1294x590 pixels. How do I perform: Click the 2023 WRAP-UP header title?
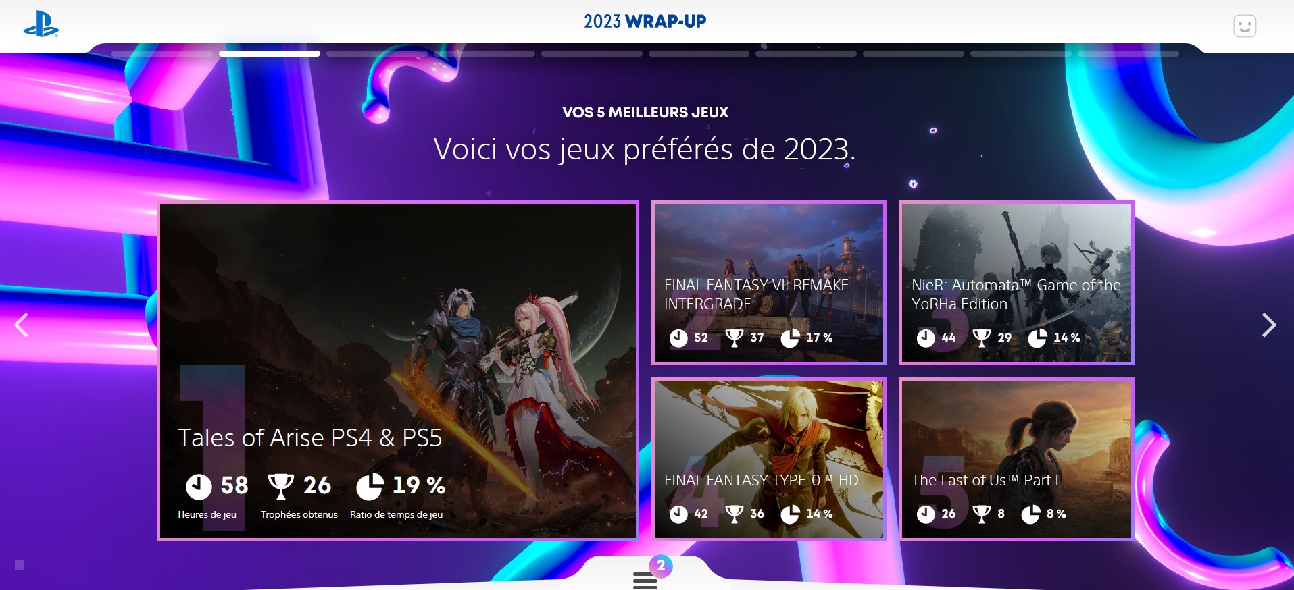pos(645,22)
